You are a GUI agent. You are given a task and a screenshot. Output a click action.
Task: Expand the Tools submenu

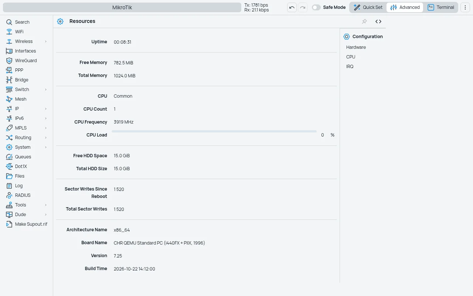(46, 205)
